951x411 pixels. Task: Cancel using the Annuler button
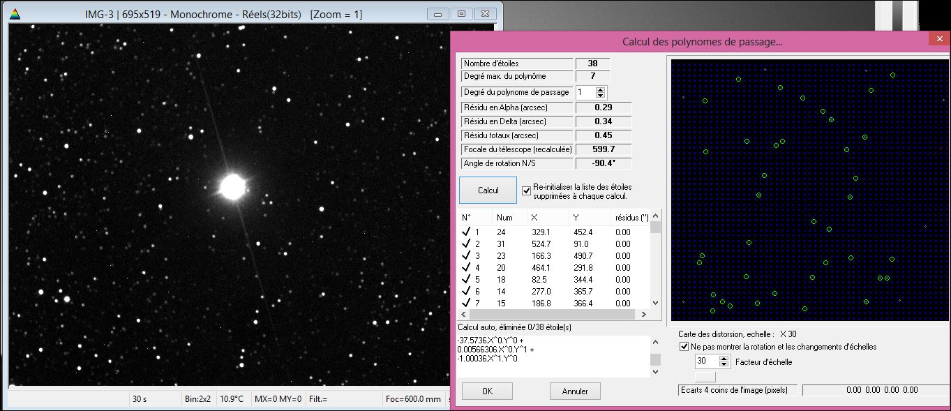click(x=575, y=391)
